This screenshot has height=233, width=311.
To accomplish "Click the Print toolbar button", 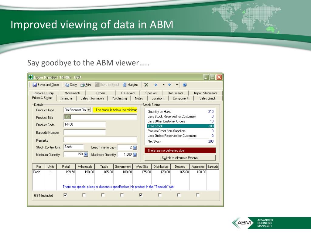I will click(86, 85).
